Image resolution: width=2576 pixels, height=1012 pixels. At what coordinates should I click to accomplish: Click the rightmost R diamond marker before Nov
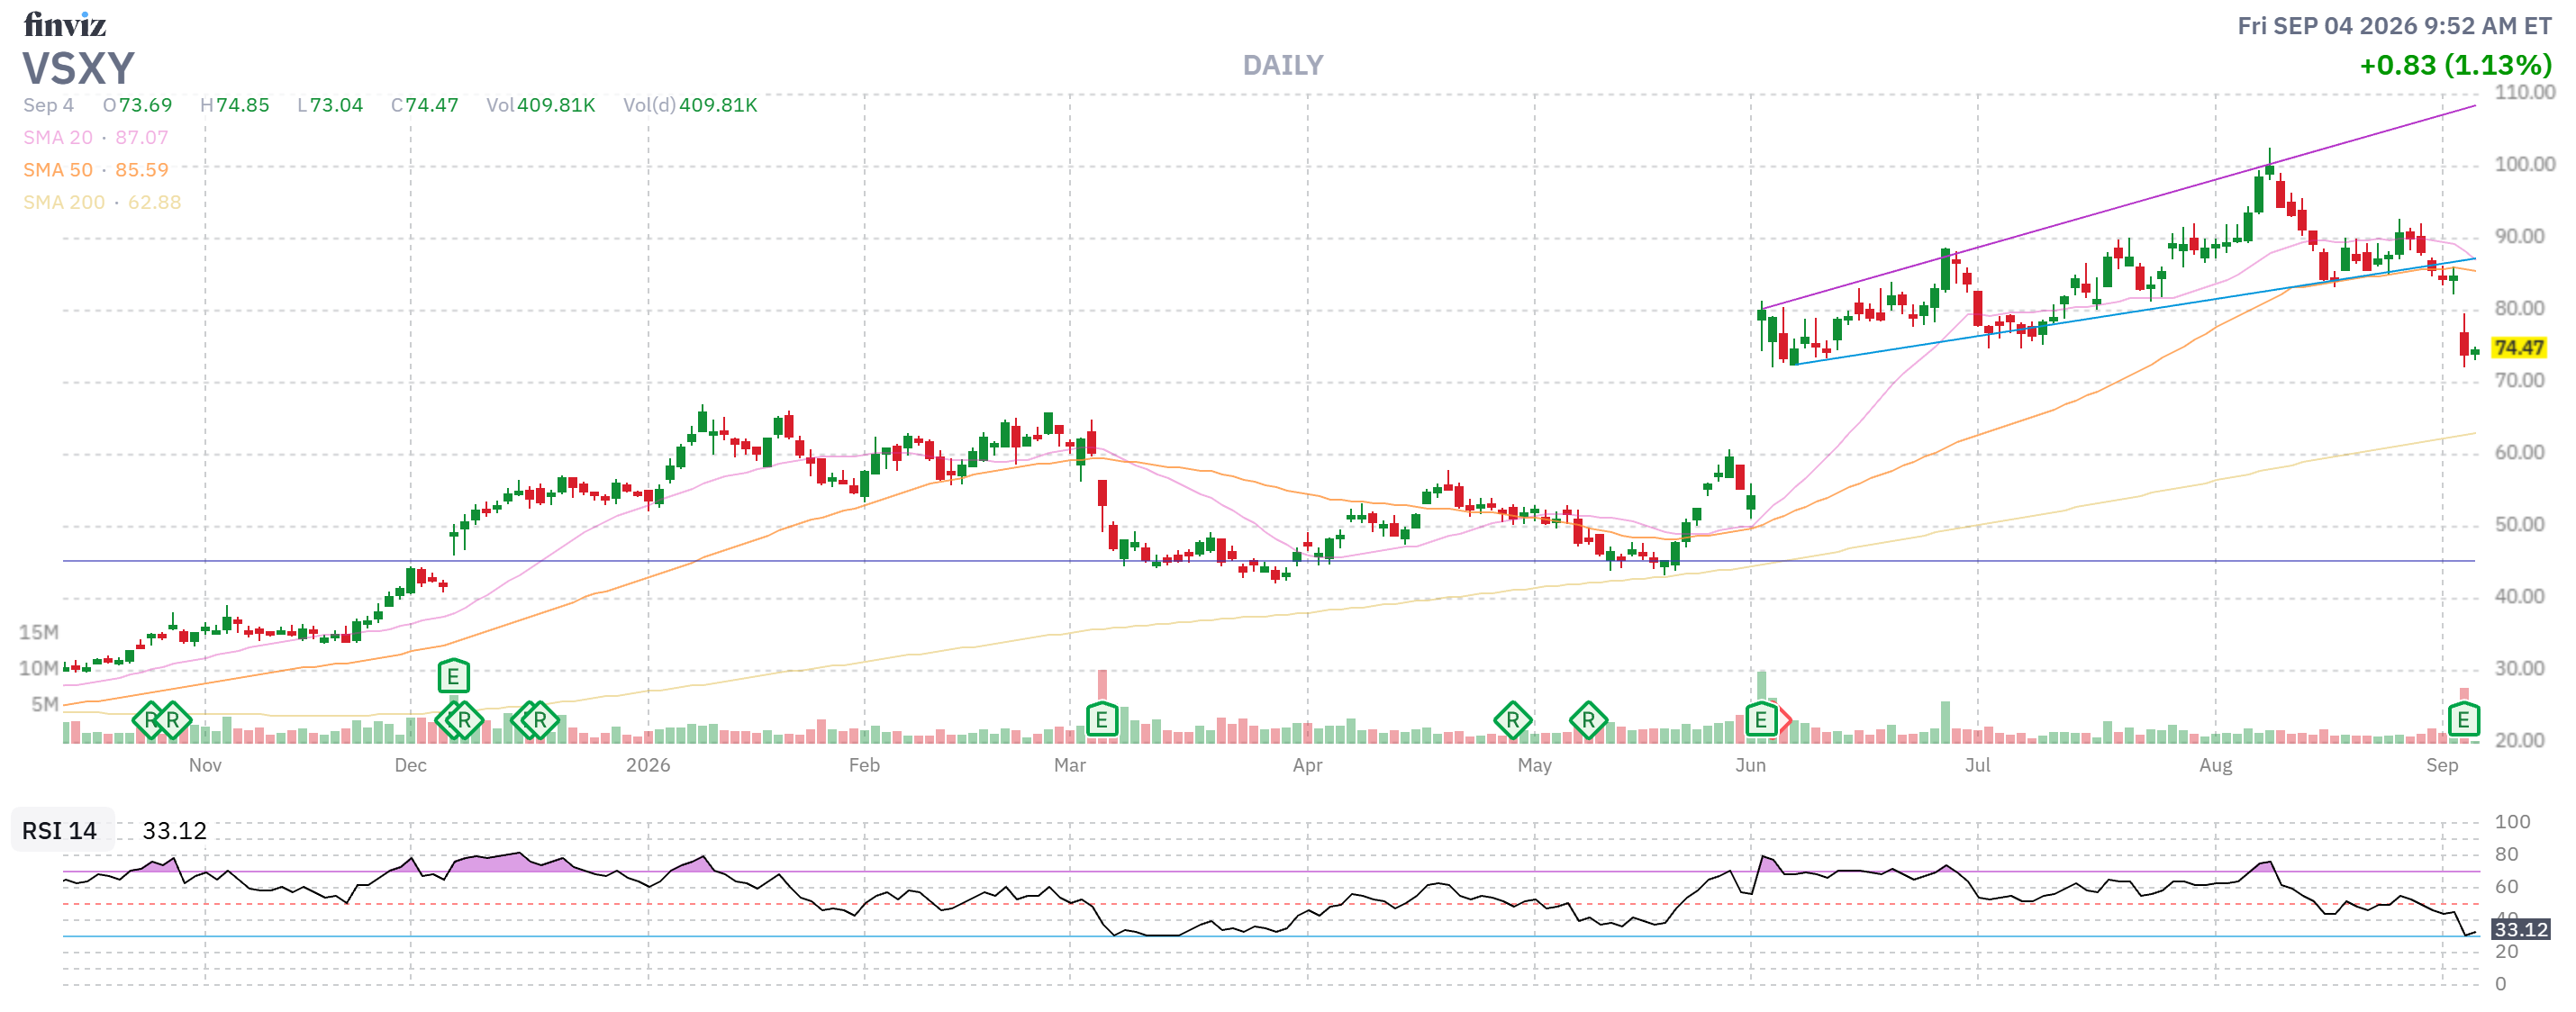point(172,719)
